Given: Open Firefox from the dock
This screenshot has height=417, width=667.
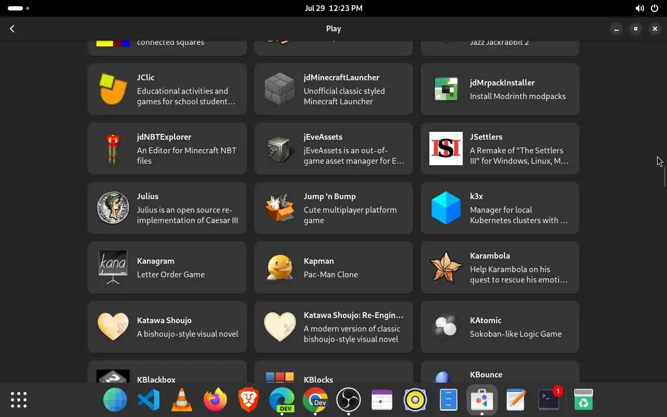Looking at the screenshot, I should [x=215, y=400].
